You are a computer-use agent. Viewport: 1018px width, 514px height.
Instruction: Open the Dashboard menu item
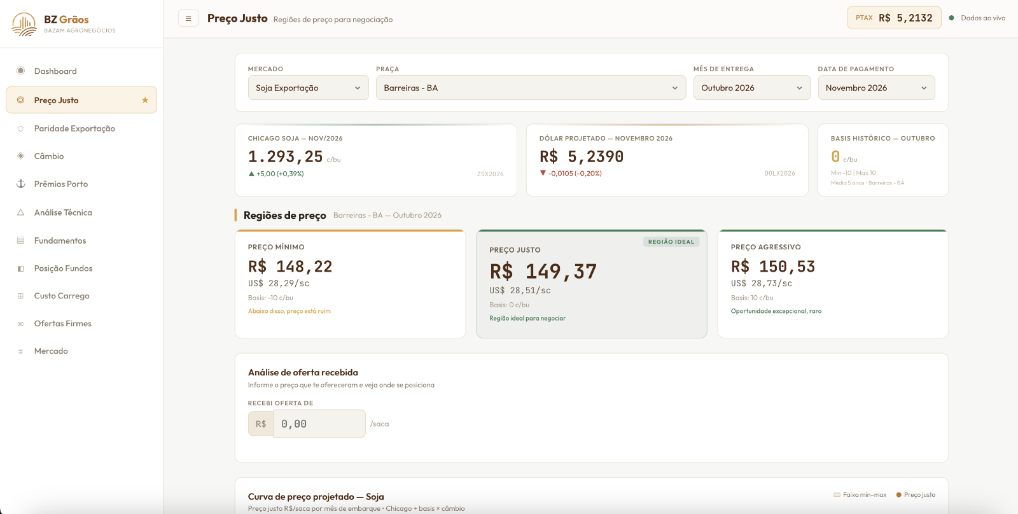(x=81, y=71)
